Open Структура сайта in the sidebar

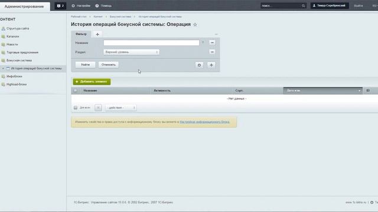[18, 28]
